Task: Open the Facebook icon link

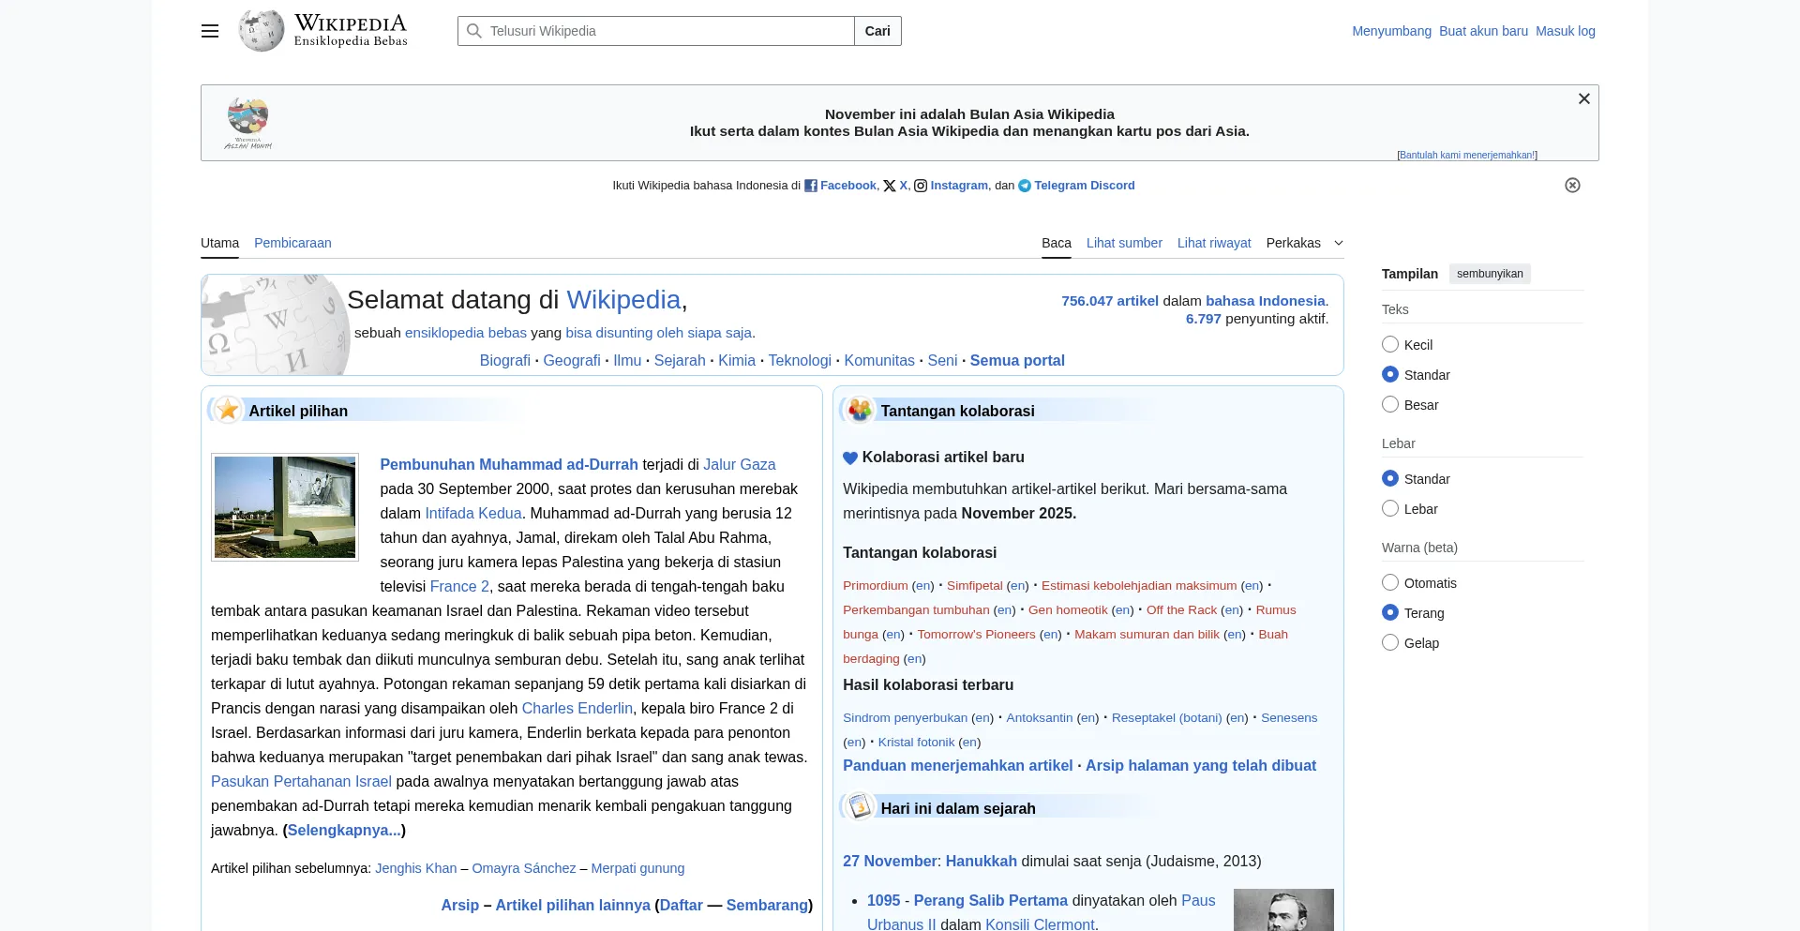Action: click(x=811, y=186)
